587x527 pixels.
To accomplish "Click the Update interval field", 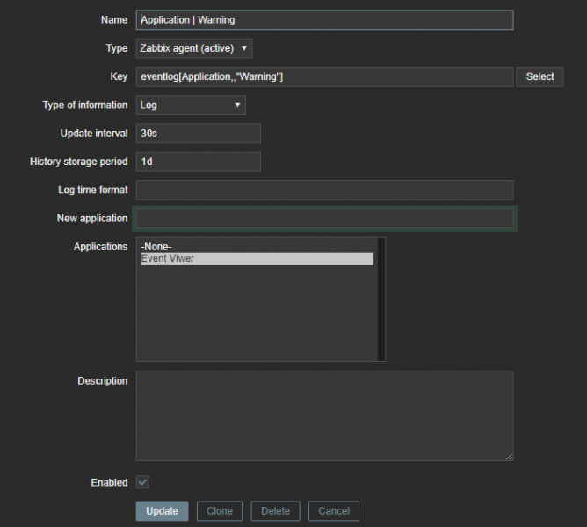I will [x=199, y=134].
